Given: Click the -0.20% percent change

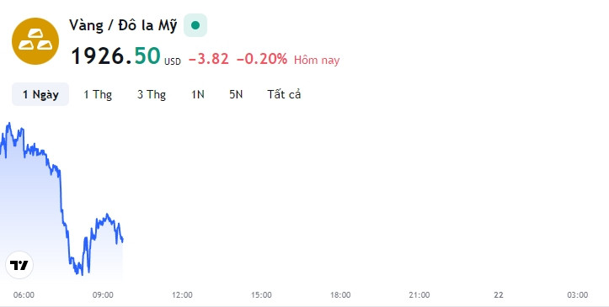Looking at the screenshot, I should [262, 59].
